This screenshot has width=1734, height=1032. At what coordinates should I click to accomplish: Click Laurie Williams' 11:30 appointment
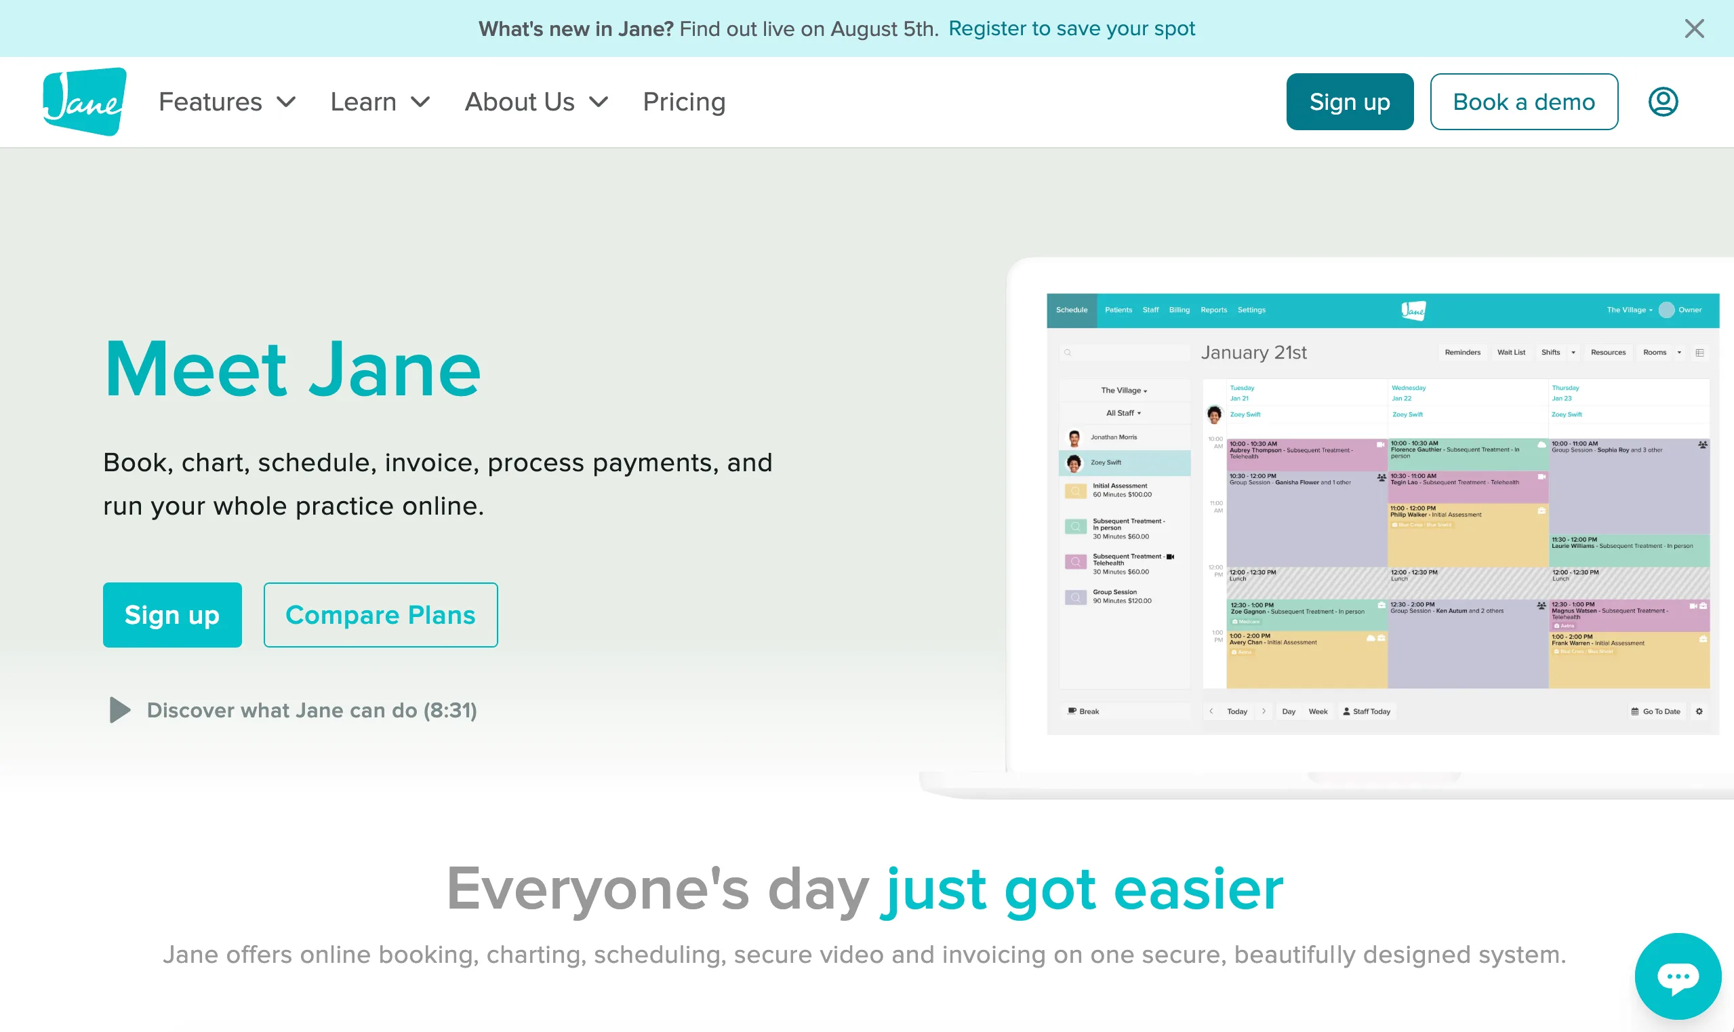[x=1629, y=551]
